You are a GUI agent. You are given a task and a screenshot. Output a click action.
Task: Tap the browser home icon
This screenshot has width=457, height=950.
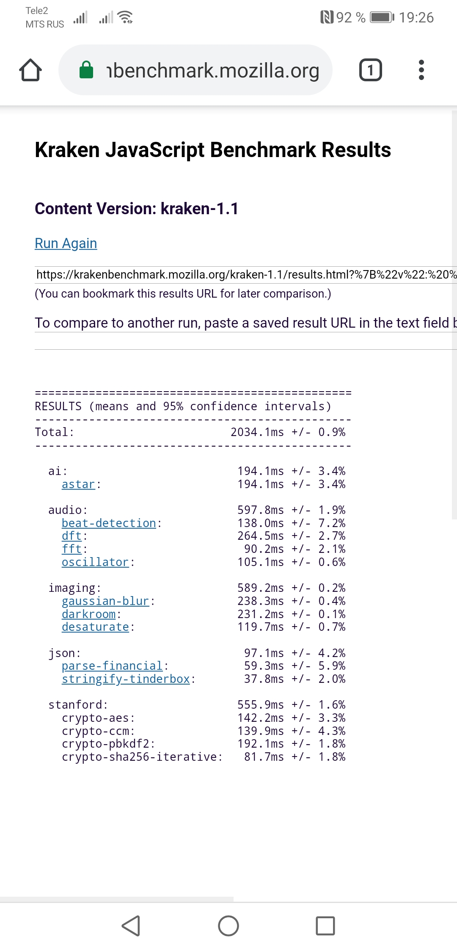pyautogui.click(x=30, y=70)
